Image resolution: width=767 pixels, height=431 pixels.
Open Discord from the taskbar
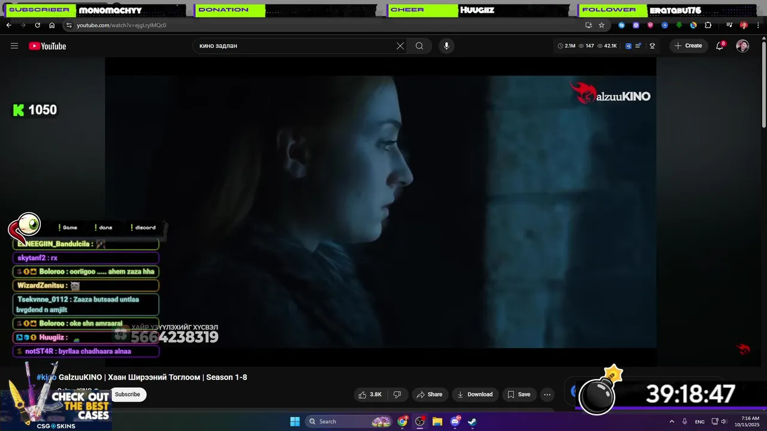(455, 421)
